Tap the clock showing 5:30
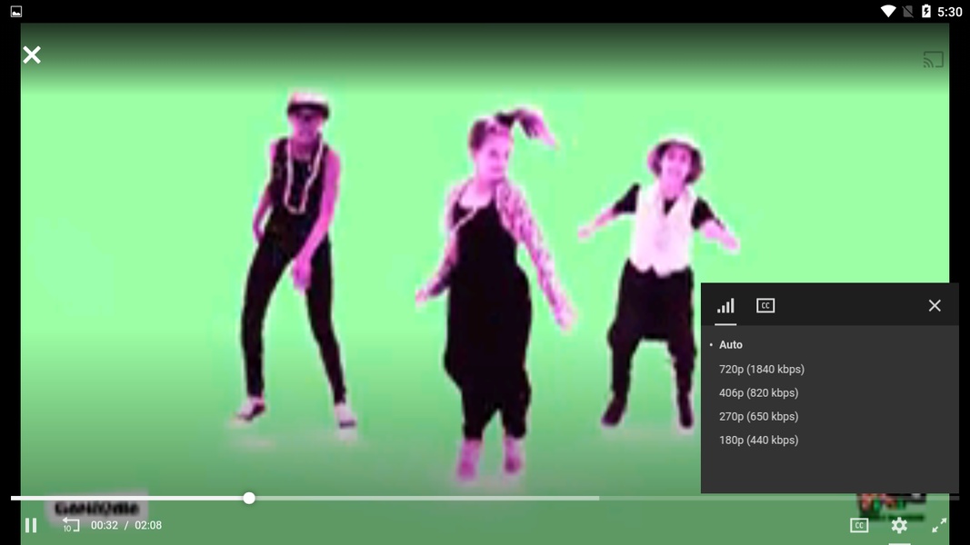Image resolution: width=970 pixels, height=545 pixels. [950, 12]
